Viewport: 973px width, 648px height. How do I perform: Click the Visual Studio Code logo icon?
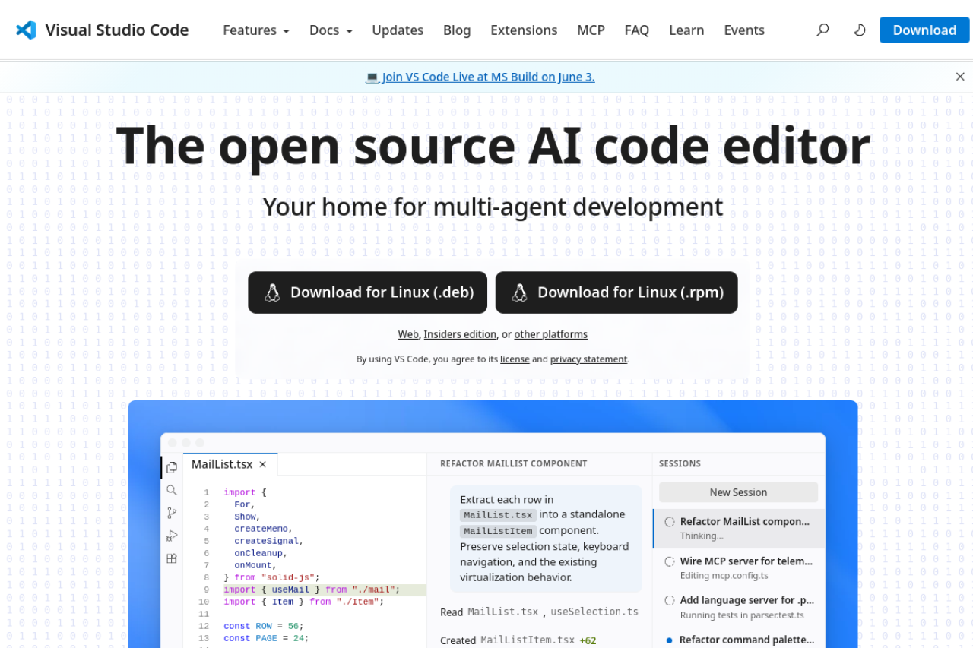(26, 30)
